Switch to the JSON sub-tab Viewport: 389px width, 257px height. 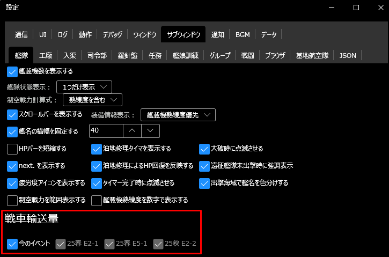coord(348,55)
